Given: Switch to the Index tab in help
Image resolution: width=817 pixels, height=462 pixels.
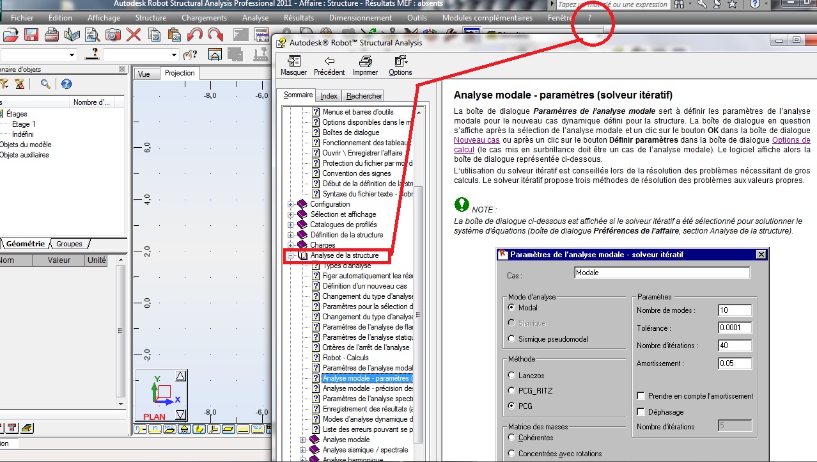Looking at the screenshot, I should (x=329, y=96).
